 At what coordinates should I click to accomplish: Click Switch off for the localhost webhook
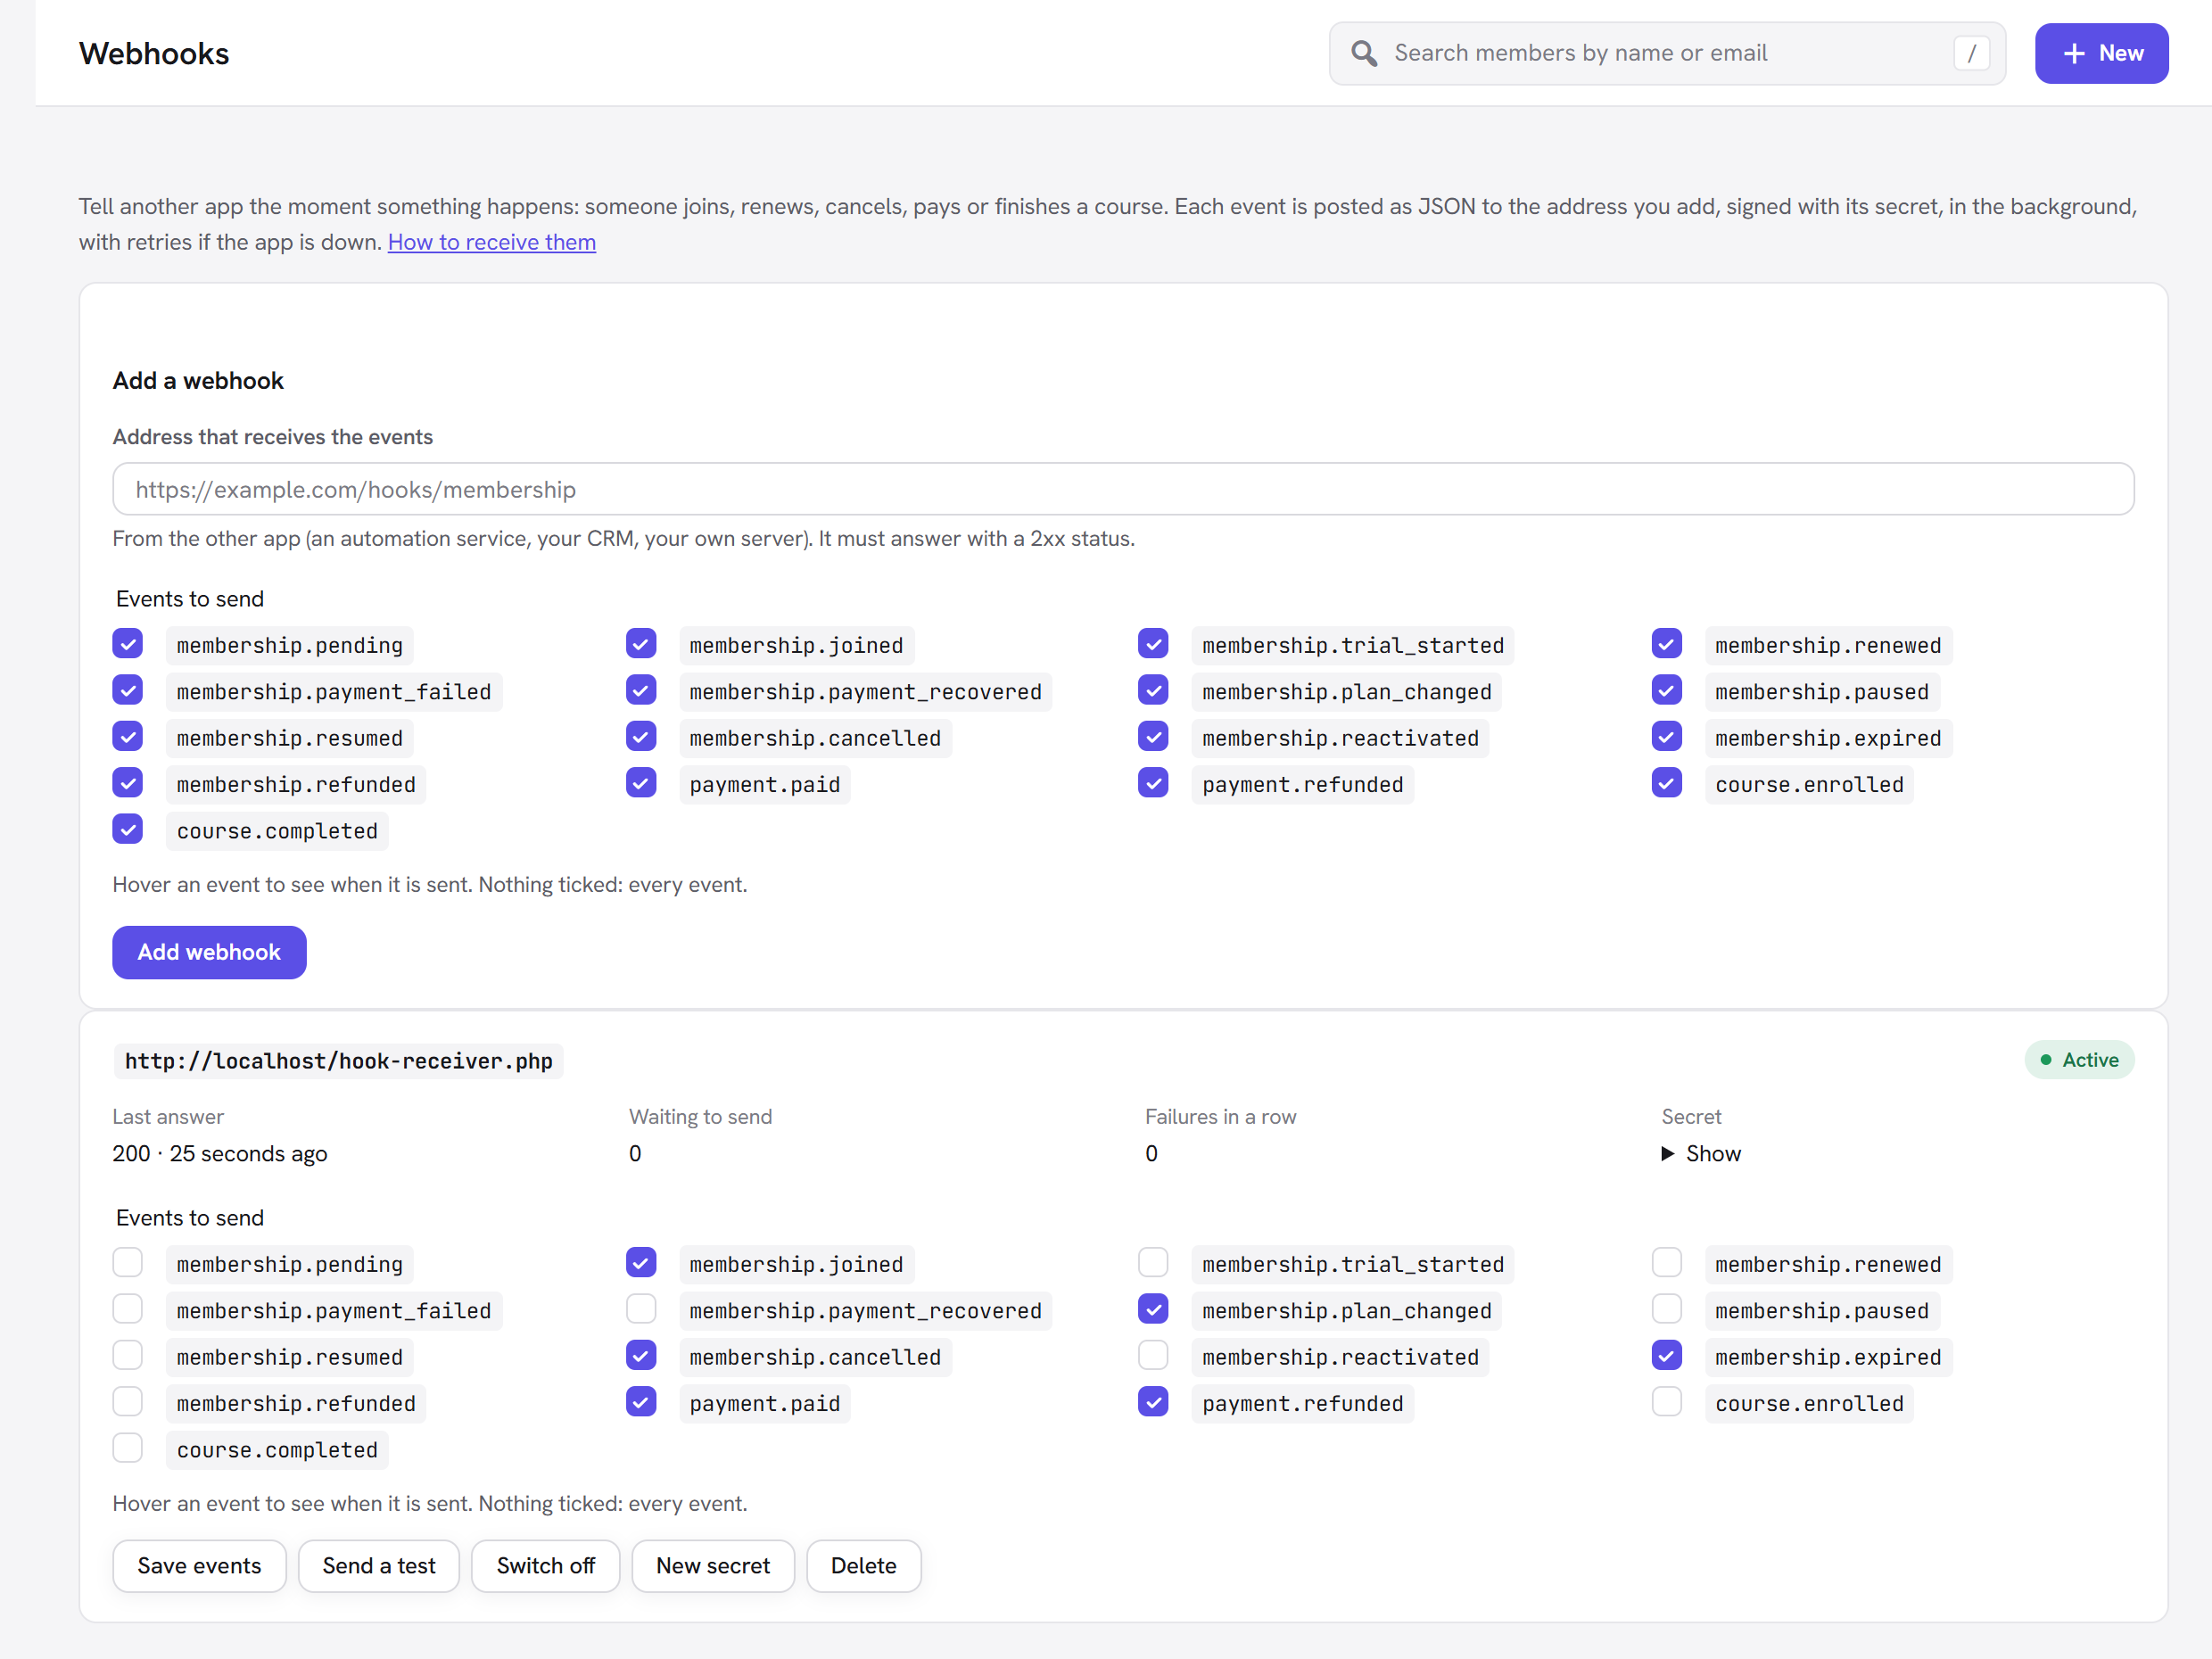pos(545,1565)
